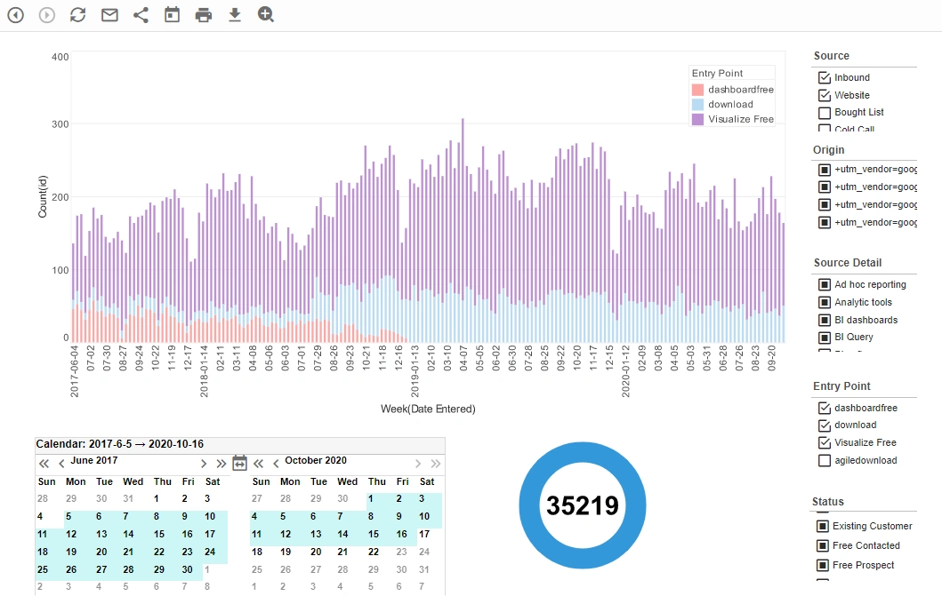Enable the Bought List source filter
The width and height of the screenshot is (942, 604).
point(823,112)
